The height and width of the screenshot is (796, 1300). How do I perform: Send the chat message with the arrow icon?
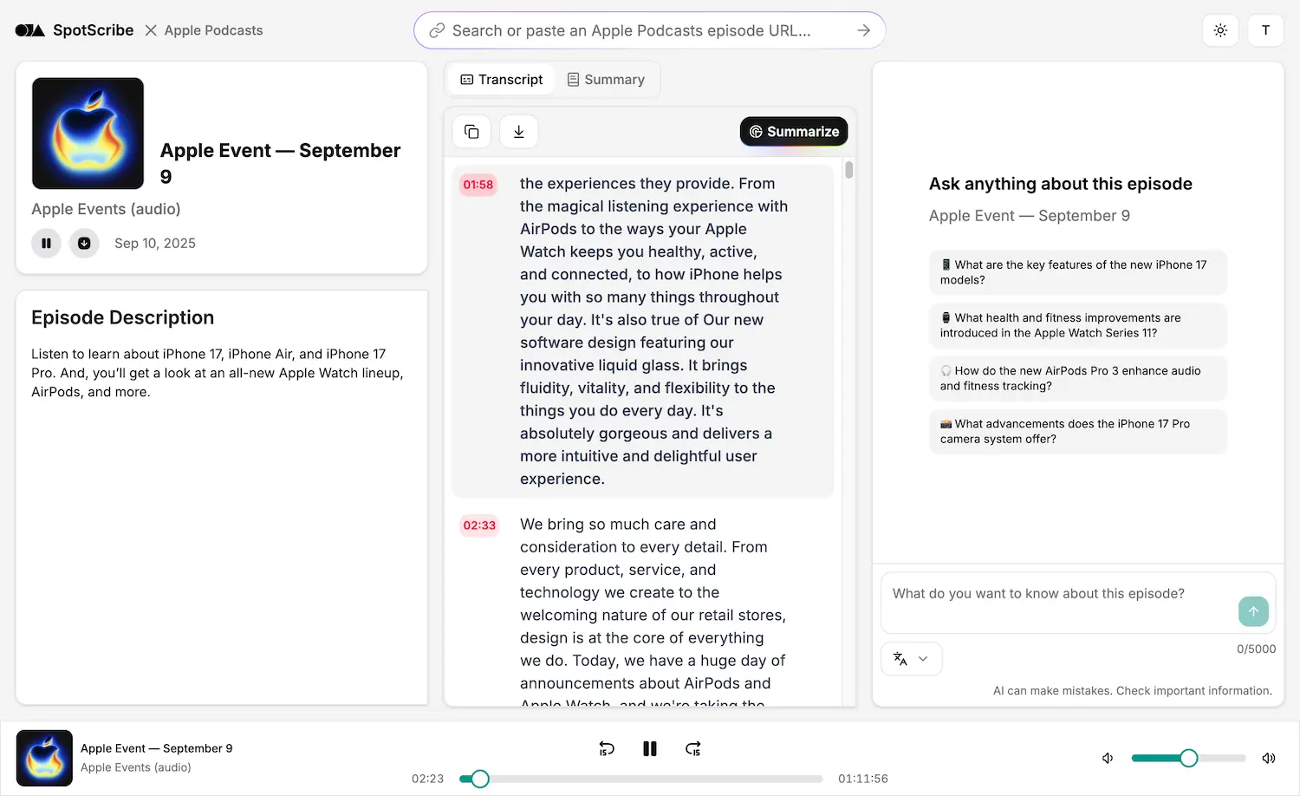coord(1253,611)
